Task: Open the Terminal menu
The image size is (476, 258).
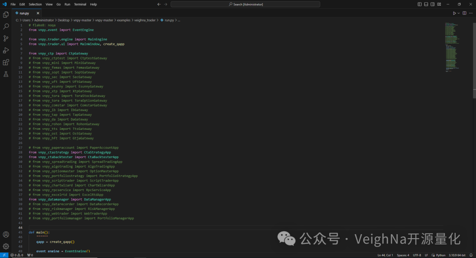Action: [80, 4]
